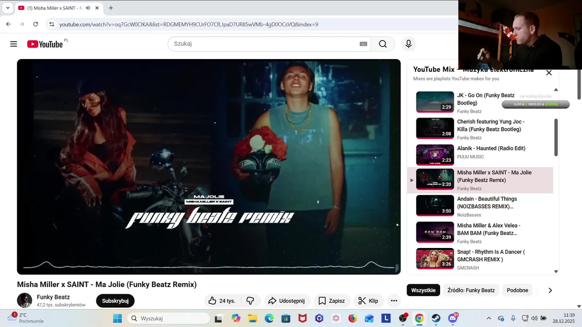This screenshot has height=327, width=582.
Task: Show more filter chips with right chevron
Action: pyautogui.click(x=550, y=290)
